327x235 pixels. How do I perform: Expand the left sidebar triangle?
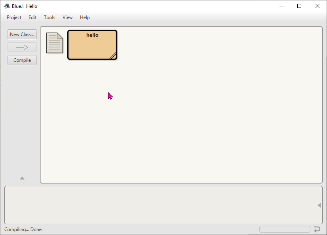tap(22, 178)
